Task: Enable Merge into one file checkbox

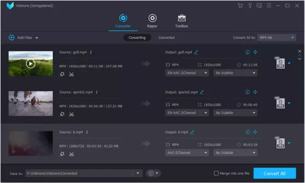Action: pos(216,173)
